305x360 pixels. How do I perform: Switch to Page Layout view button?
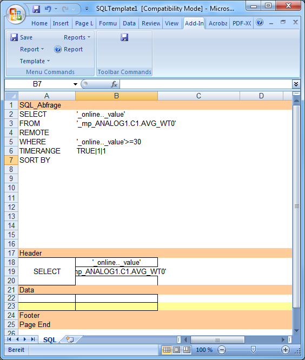tap(176, 350)
